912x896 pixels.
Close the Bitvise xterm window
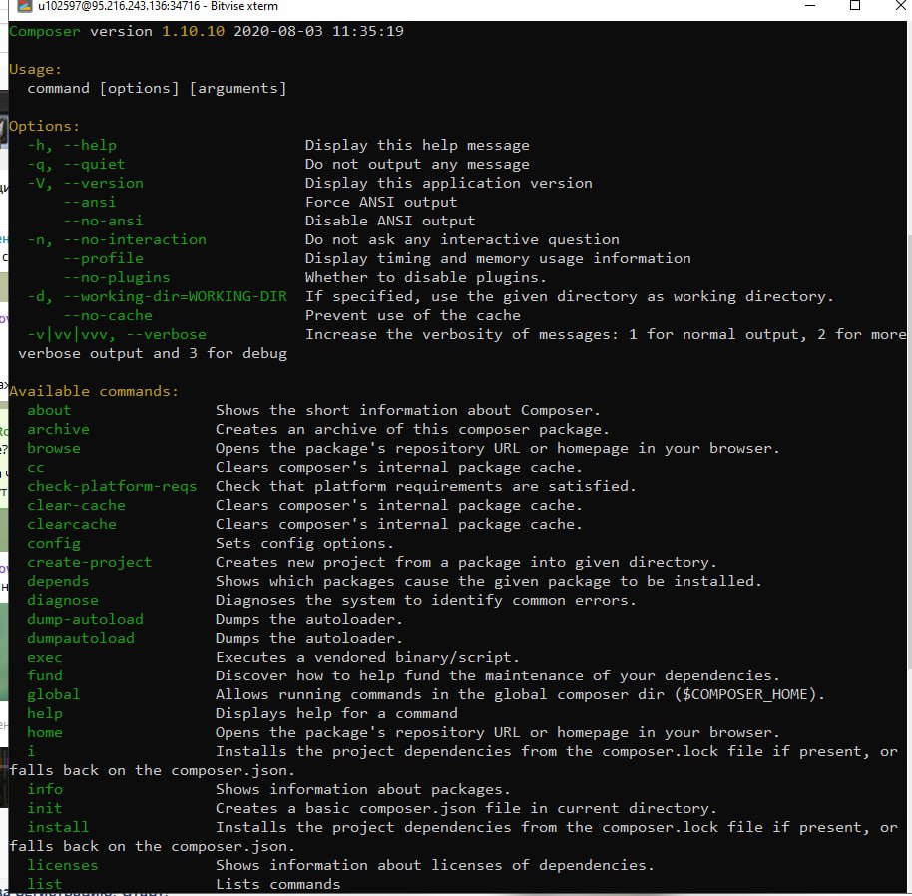[x=900, y=6]
